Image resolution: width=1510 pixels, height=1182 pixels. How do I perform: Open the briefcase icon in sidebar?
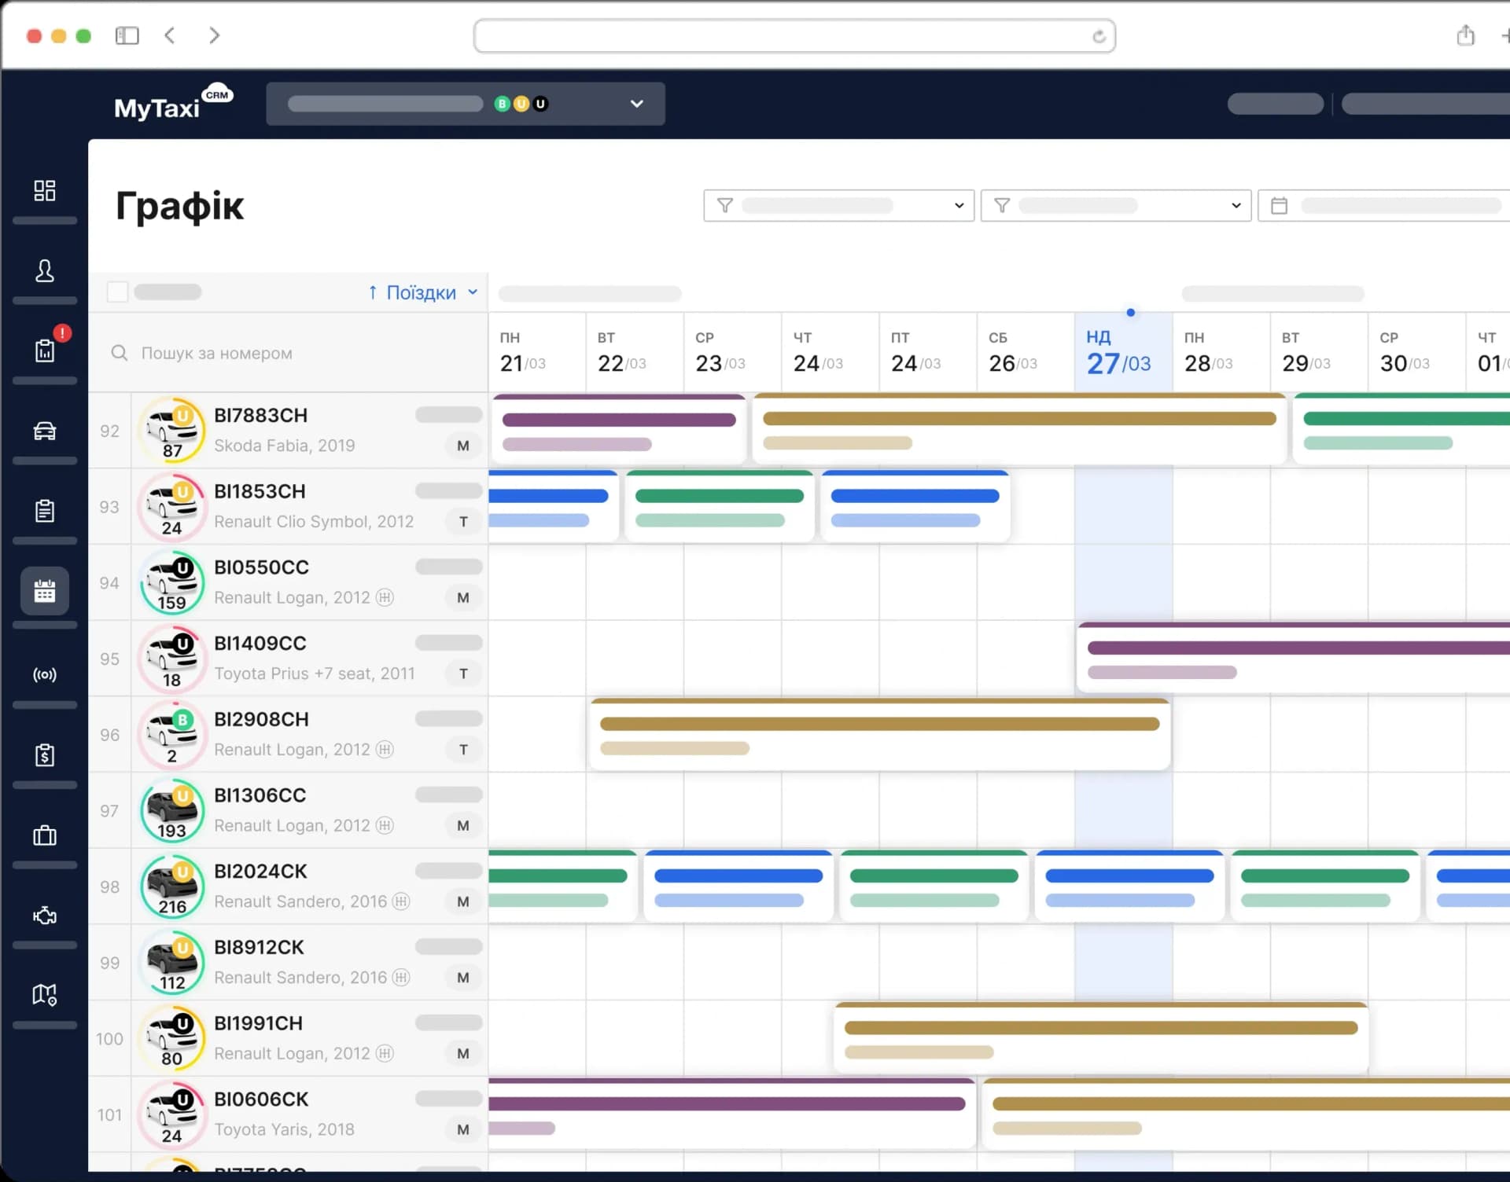point(45,835)
